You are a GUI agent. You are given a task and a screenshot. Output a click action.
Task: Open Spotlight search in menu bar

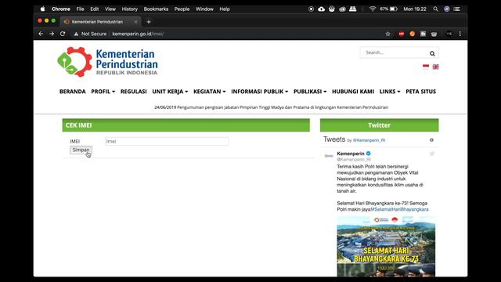(x=435, y=9)
